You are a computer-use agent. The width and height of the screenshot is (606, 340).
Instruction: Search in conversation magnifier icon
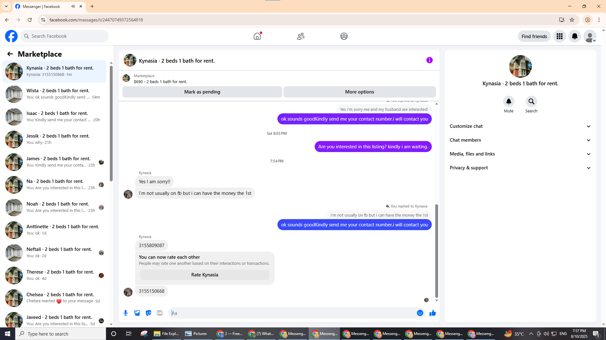(x=531, y=101)
